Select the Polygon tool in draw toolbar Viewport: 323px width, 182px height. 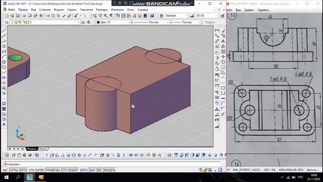[4, 46]
